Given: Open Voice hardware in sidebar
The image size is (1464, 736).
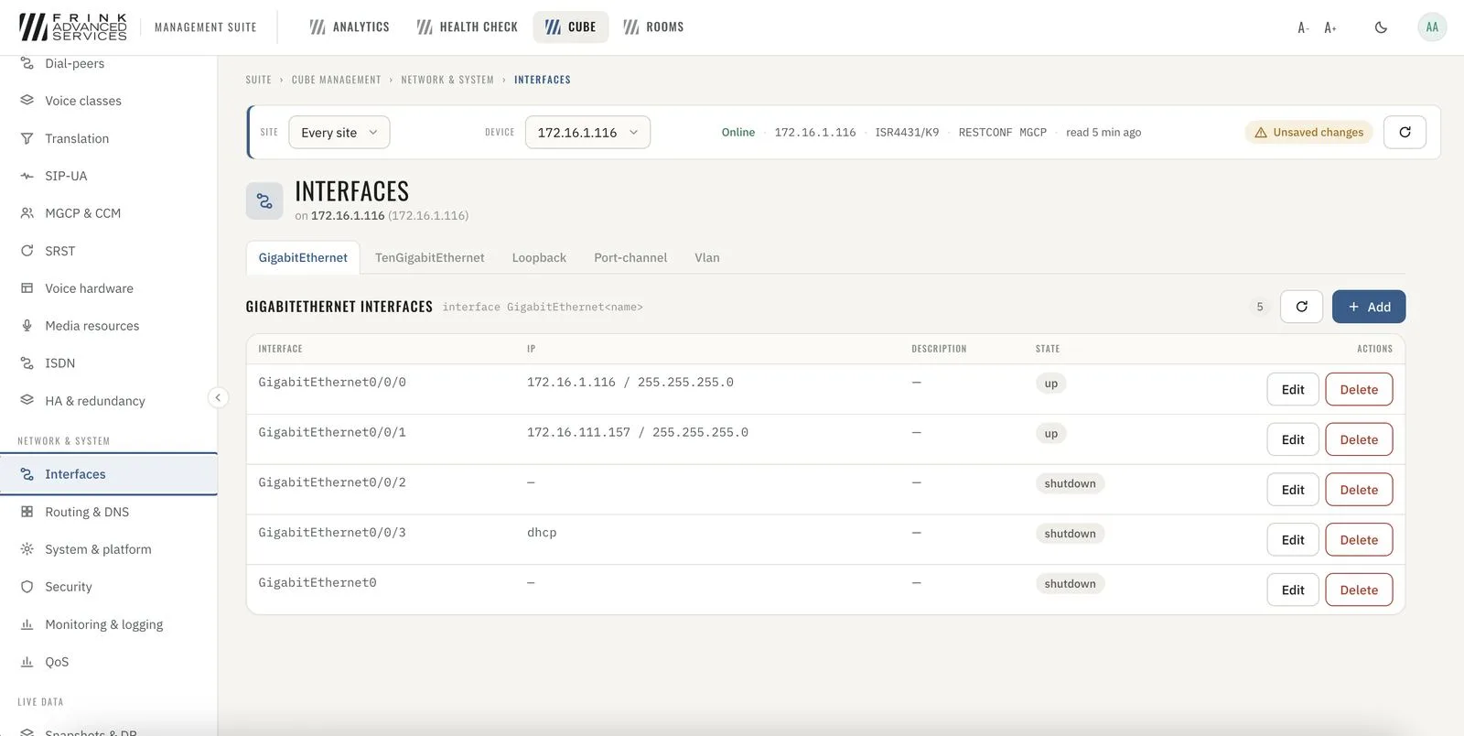Looking at the screenshot, I should click(108, 288).
